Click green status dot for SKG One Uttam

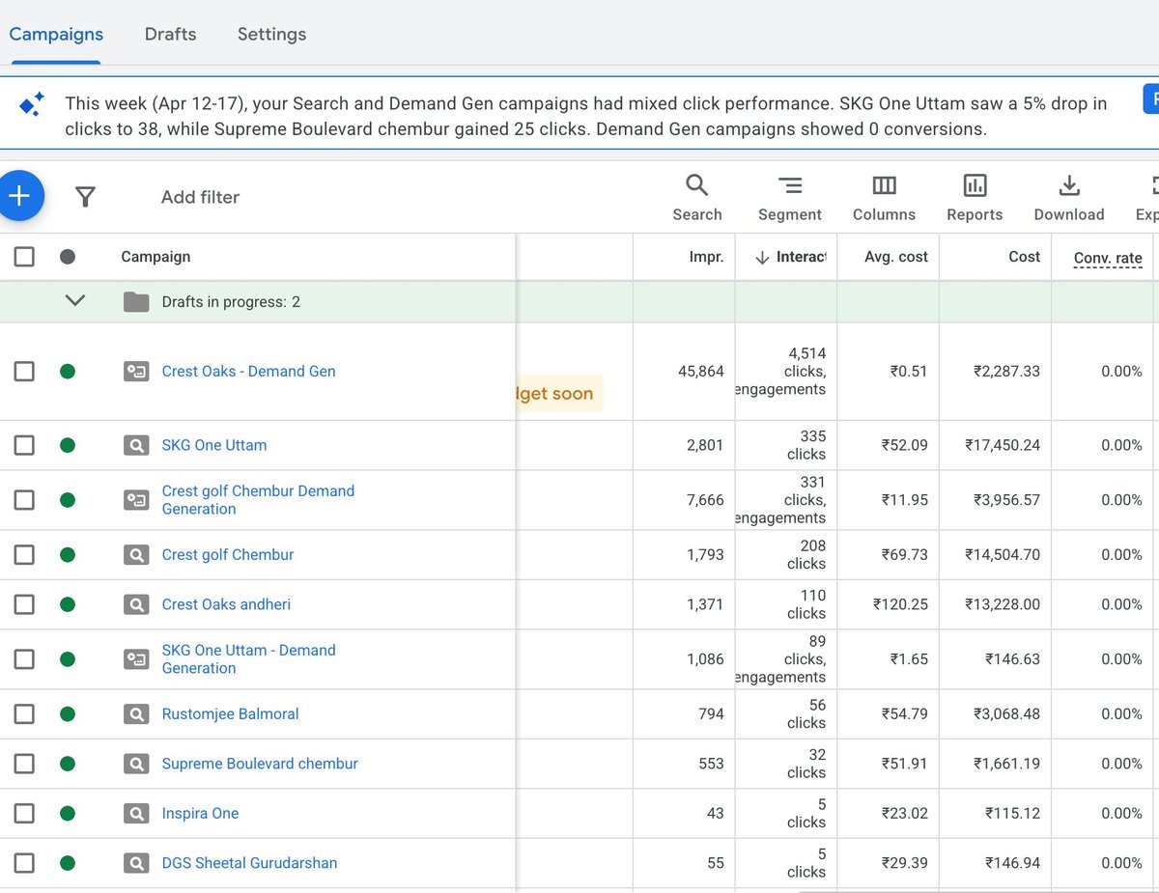coord(68,445)
